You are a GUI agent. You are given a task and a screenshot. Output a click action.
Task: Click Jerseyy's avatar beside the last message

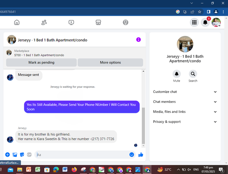(10, 139)
